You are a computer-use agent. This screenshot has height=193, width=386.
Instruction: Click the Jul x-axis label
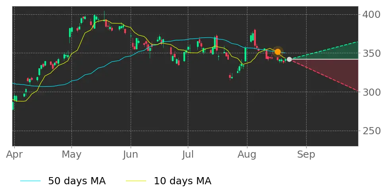[x=188, y=154]
